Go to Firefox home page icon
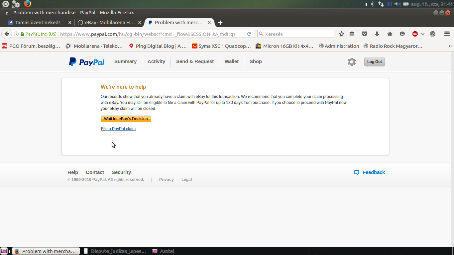Viewport: 454px width, 255px height. (390, 34)
